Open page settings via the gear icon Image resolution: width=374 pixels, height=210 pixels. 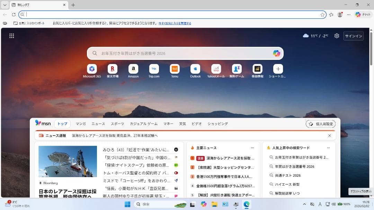[336, 36]
